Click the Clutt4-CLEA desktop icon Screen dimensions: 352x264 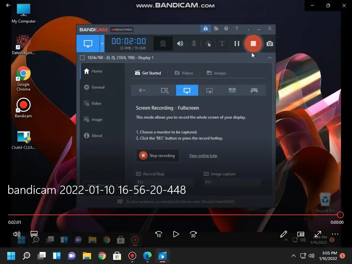24,140
